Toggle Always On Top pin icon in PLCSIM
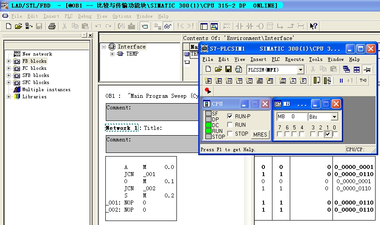This screenshot has height=225, width=380. (x=367, y=69)
